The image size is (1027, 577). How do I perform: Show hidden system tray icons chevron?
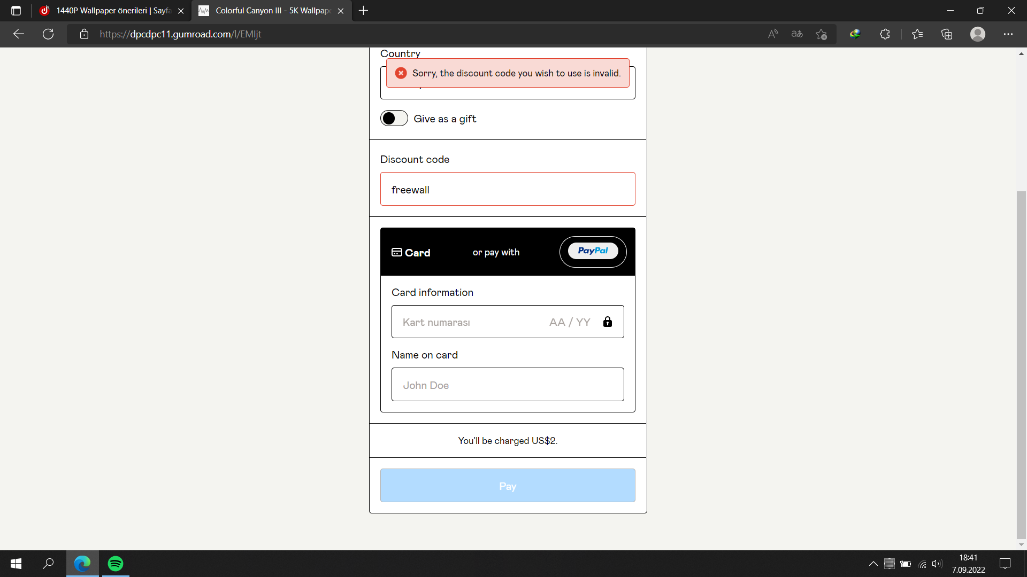click(x=873, y=564)
